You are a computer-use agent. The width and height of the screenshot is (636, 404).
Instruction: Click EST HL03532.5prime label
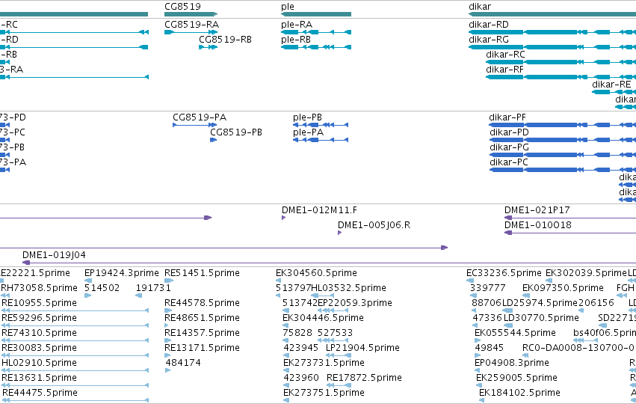click(x=348, y=288)
